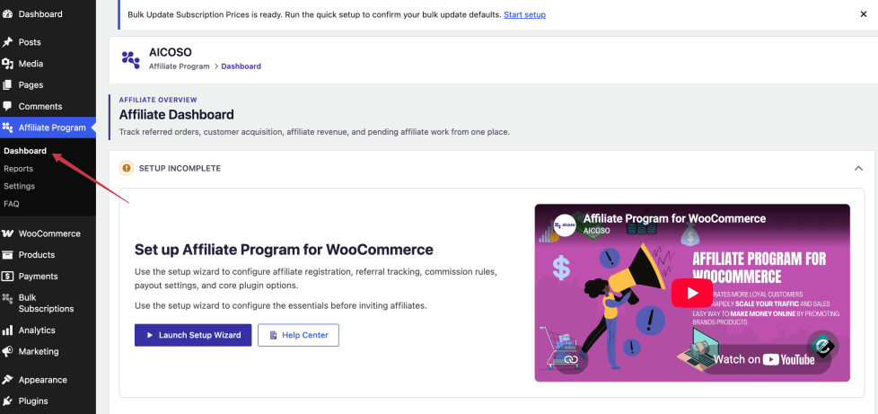
Task: Dismiss the bulk update notice banner
Action: coord(863,14)
